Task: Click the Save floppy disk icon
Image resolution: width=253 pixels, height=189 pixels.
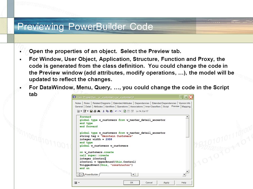Action: pos(91,111)
